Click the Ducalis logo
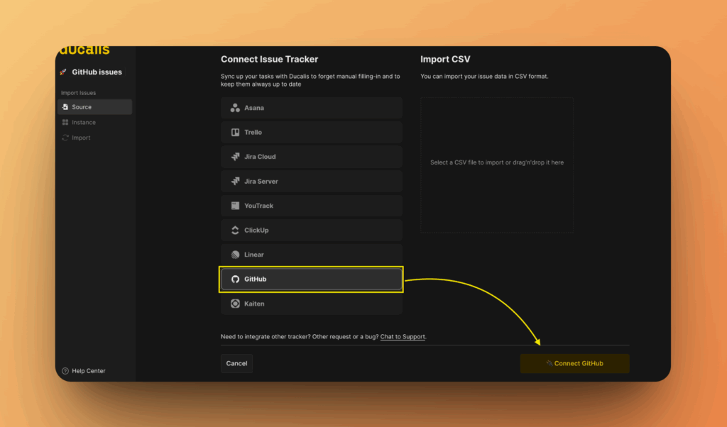Screen dimensions: 727x427 pyautogui.click(x=84, y=50)
